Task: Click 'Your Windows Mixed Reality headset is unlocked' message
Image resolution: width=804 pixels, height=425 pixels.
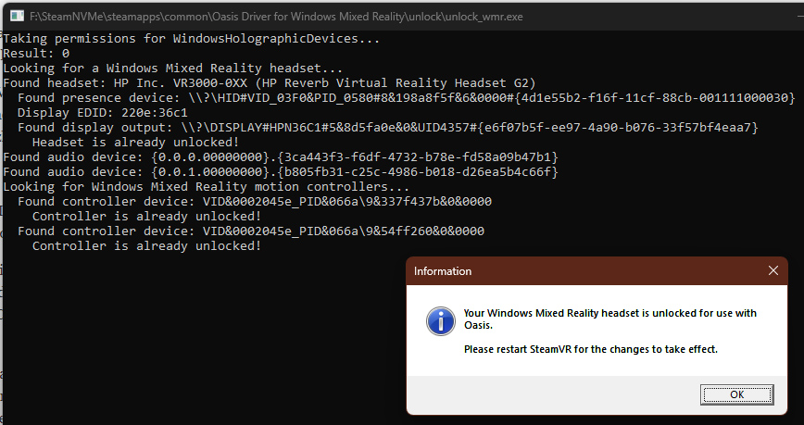Action: tap(610, 319)
